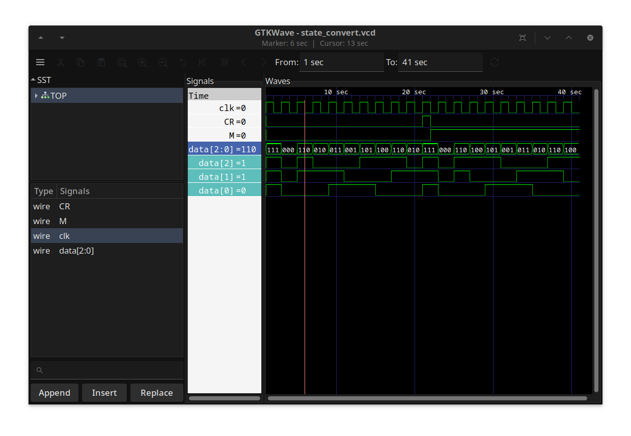Click the TOP hierarchy module icon
631x436 pixels.
coord(45,95)
